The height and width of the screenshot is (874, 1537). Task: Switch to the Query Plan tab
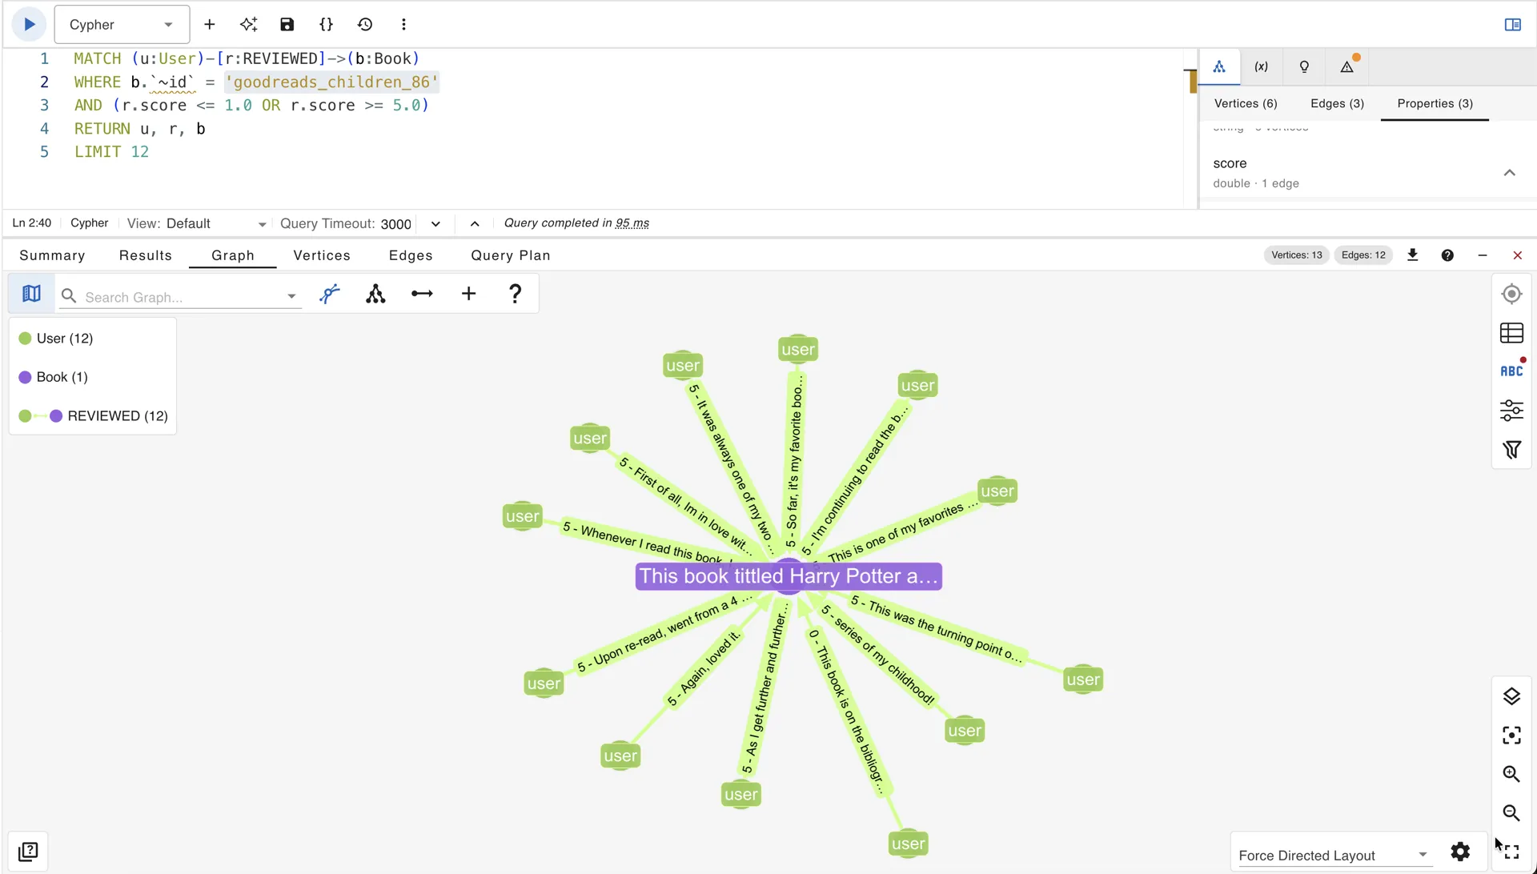click(511, 255)
